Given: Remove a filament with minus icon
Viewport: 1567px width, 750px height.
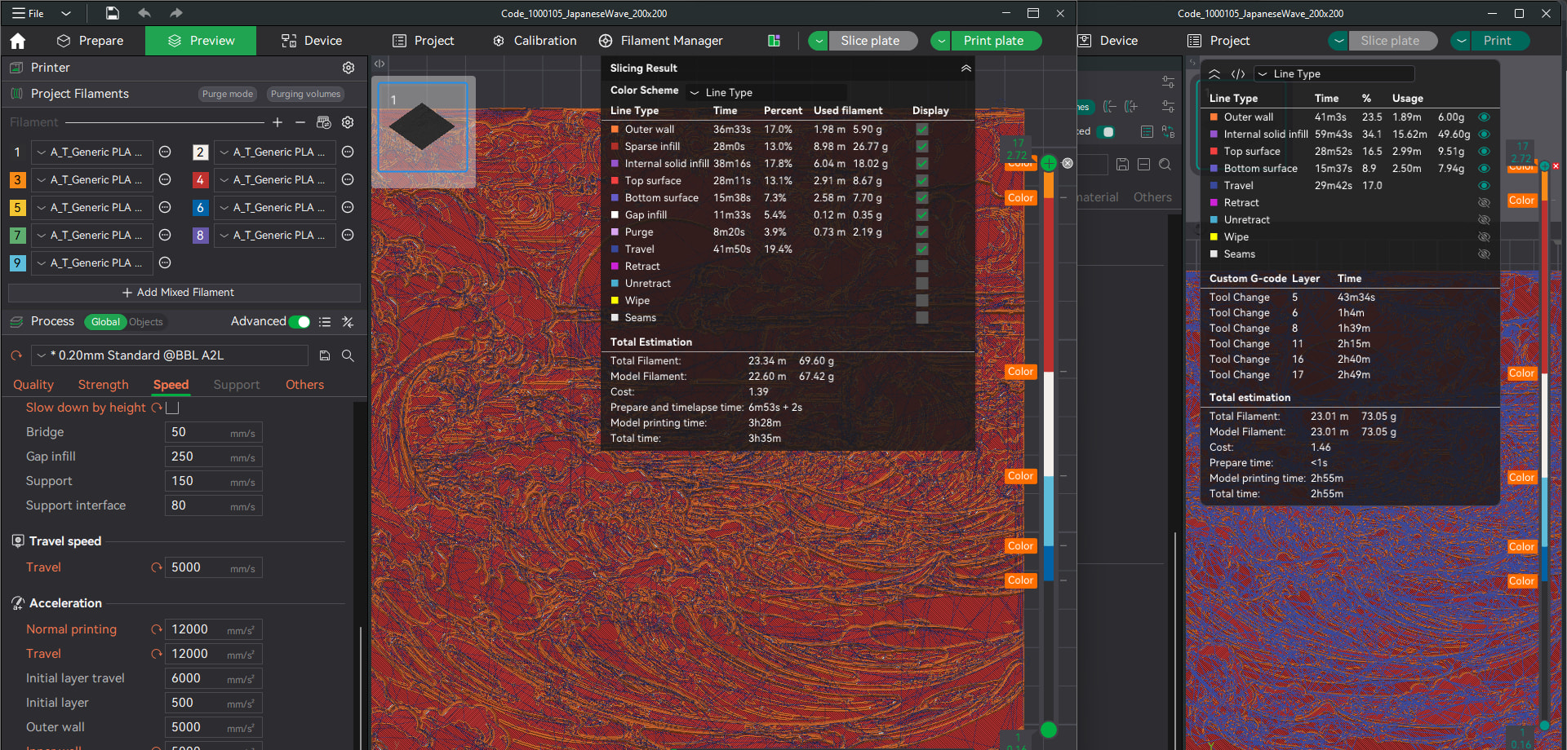Looking at the screenshot, I should point(300,122).
